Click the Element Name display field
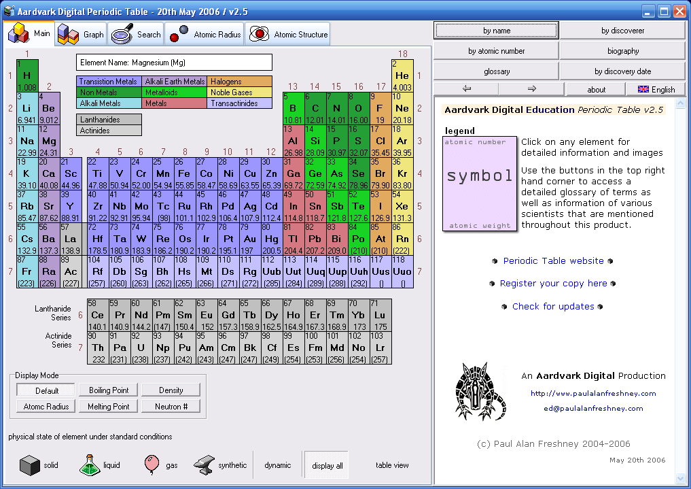Viewport: 691px width, 489px height. (174, 62)
